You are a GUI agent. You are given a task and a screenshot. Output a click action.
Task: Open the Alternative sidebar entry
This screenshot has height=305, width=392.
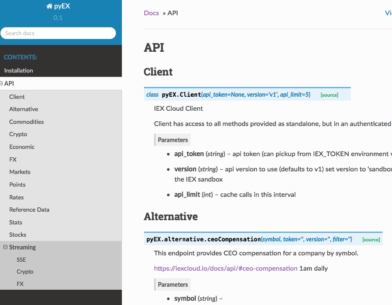24,109
